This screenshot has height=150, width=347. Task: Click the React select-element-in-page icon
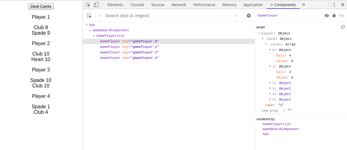click(89, 16)
